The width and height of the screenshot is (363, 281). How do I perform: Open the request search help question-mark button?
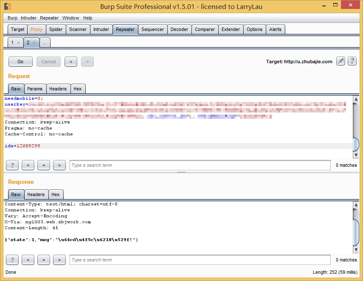[12, 165]
